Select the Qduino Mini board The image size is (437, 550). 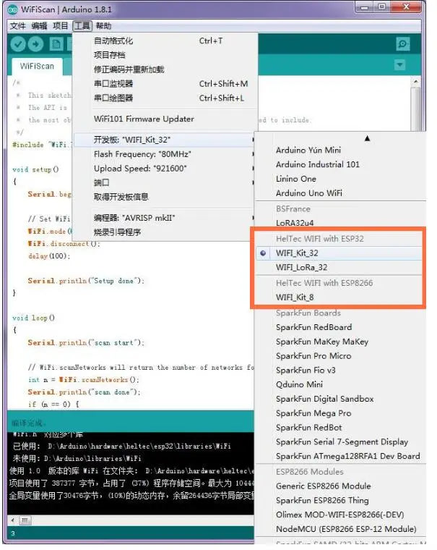point(340,384)
